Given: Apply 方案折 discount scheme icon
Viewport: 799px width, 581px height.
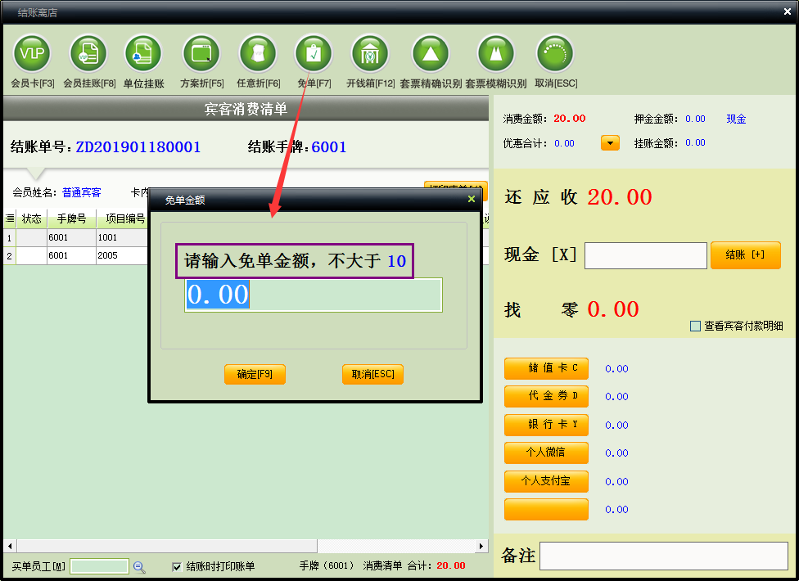Looking at the screenshot, I should coord(201,54).
